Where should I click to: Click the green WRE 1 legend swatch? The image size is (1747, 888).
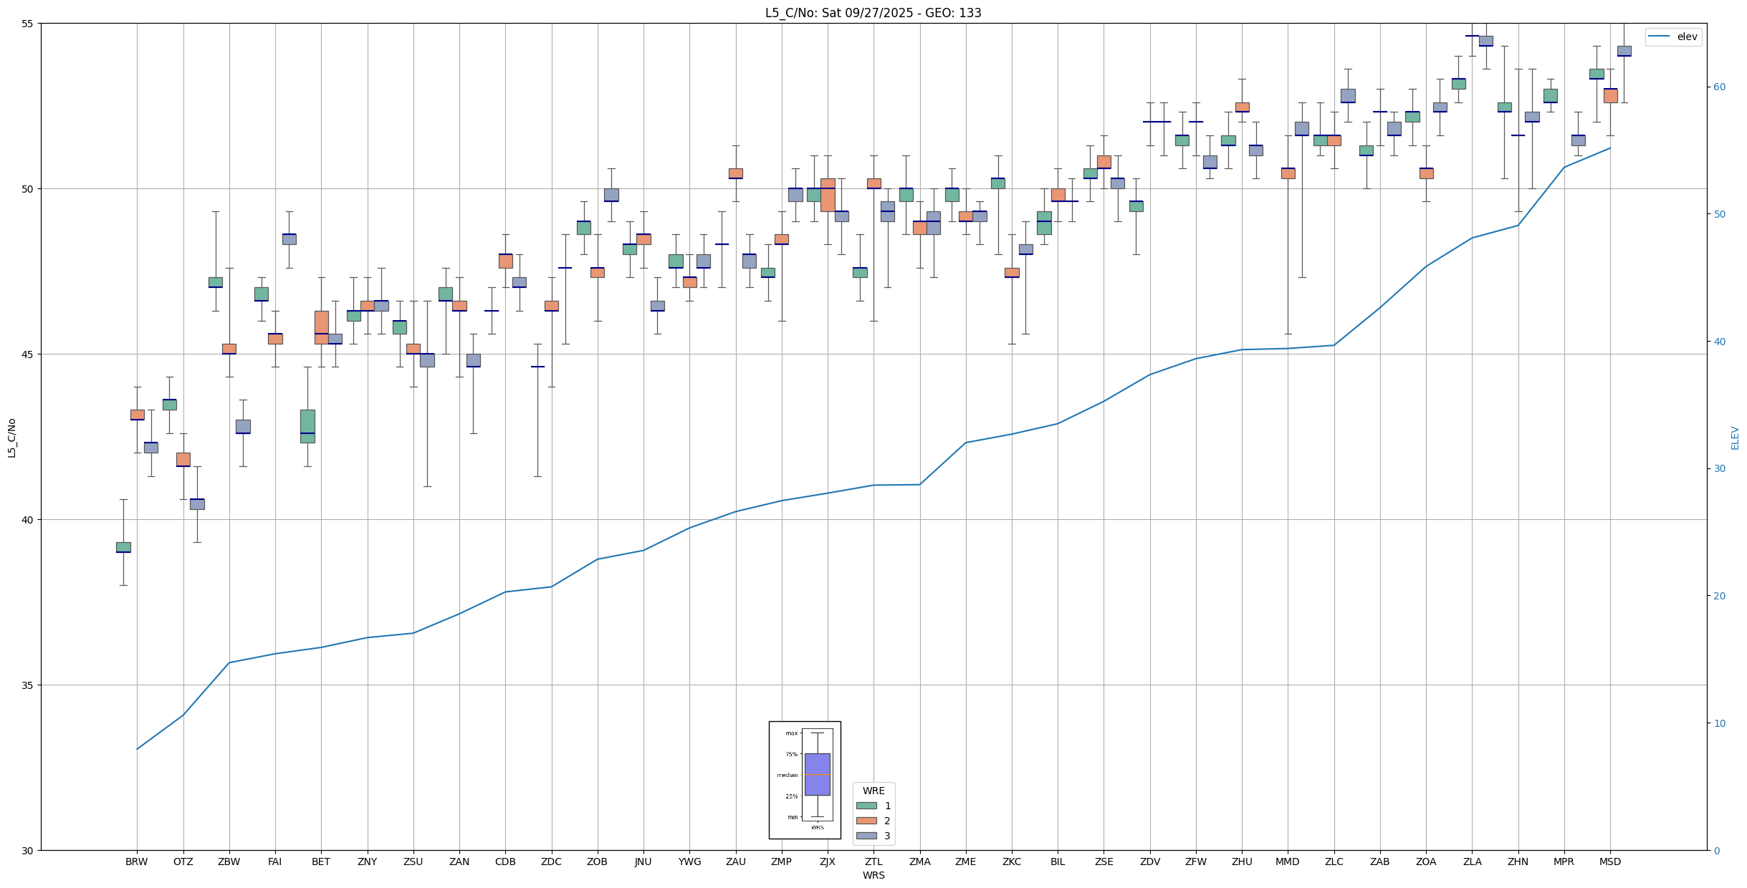click(x=866, y=806)
